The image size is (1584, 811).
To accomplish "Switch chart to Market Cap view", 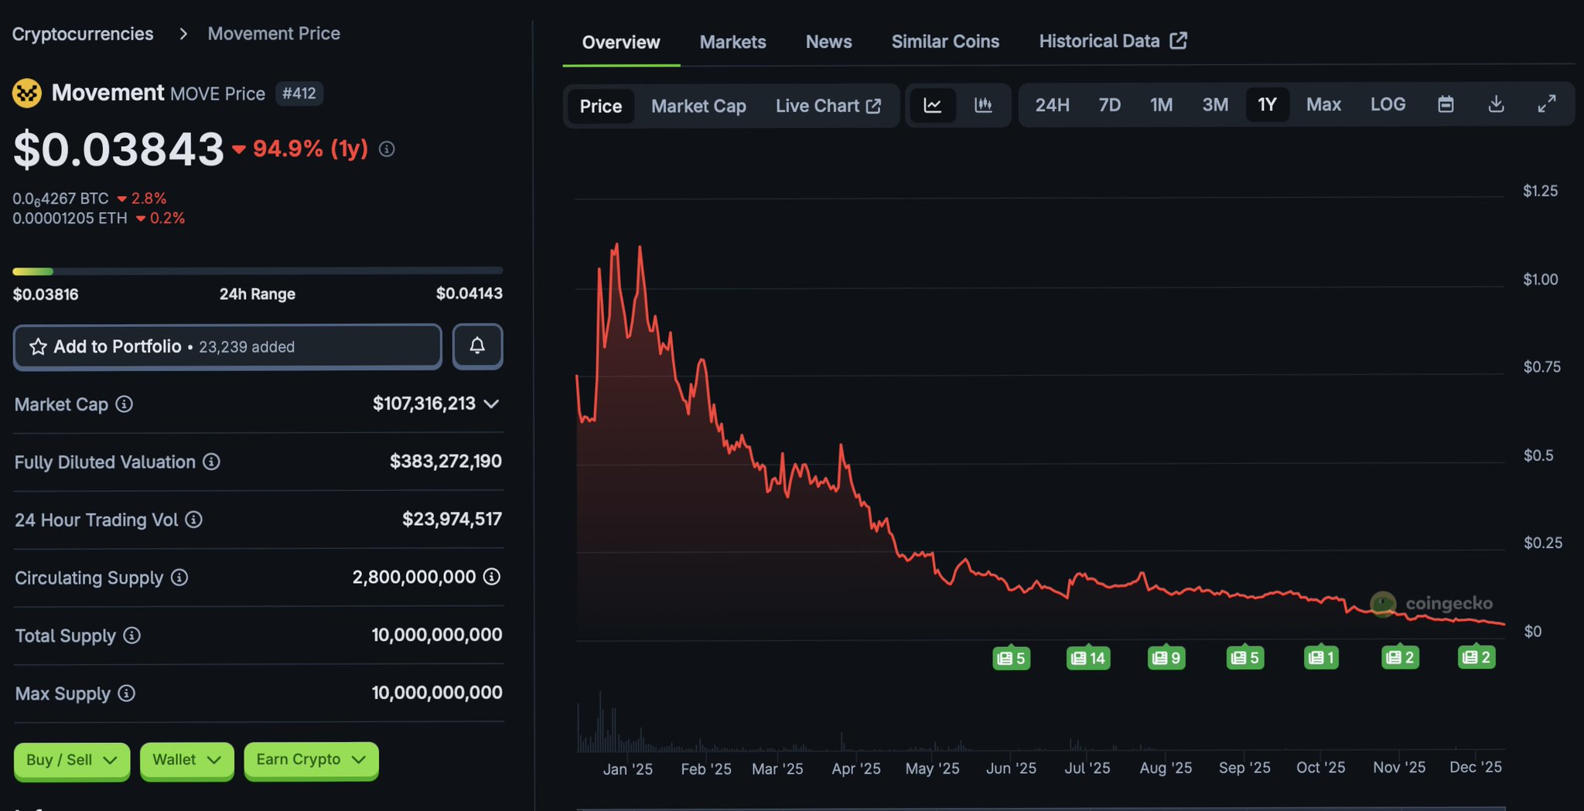I will click(x=698, y=106).
